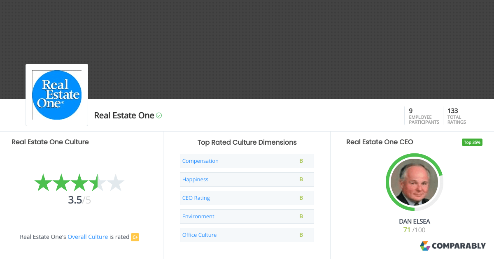Select the first star of the culture rating
The image size is (494, 259).
(43, 183)
